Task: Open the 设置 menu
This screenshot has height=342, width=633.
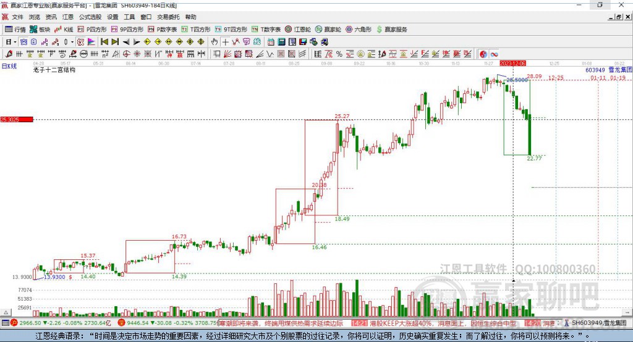Action: 113,17
